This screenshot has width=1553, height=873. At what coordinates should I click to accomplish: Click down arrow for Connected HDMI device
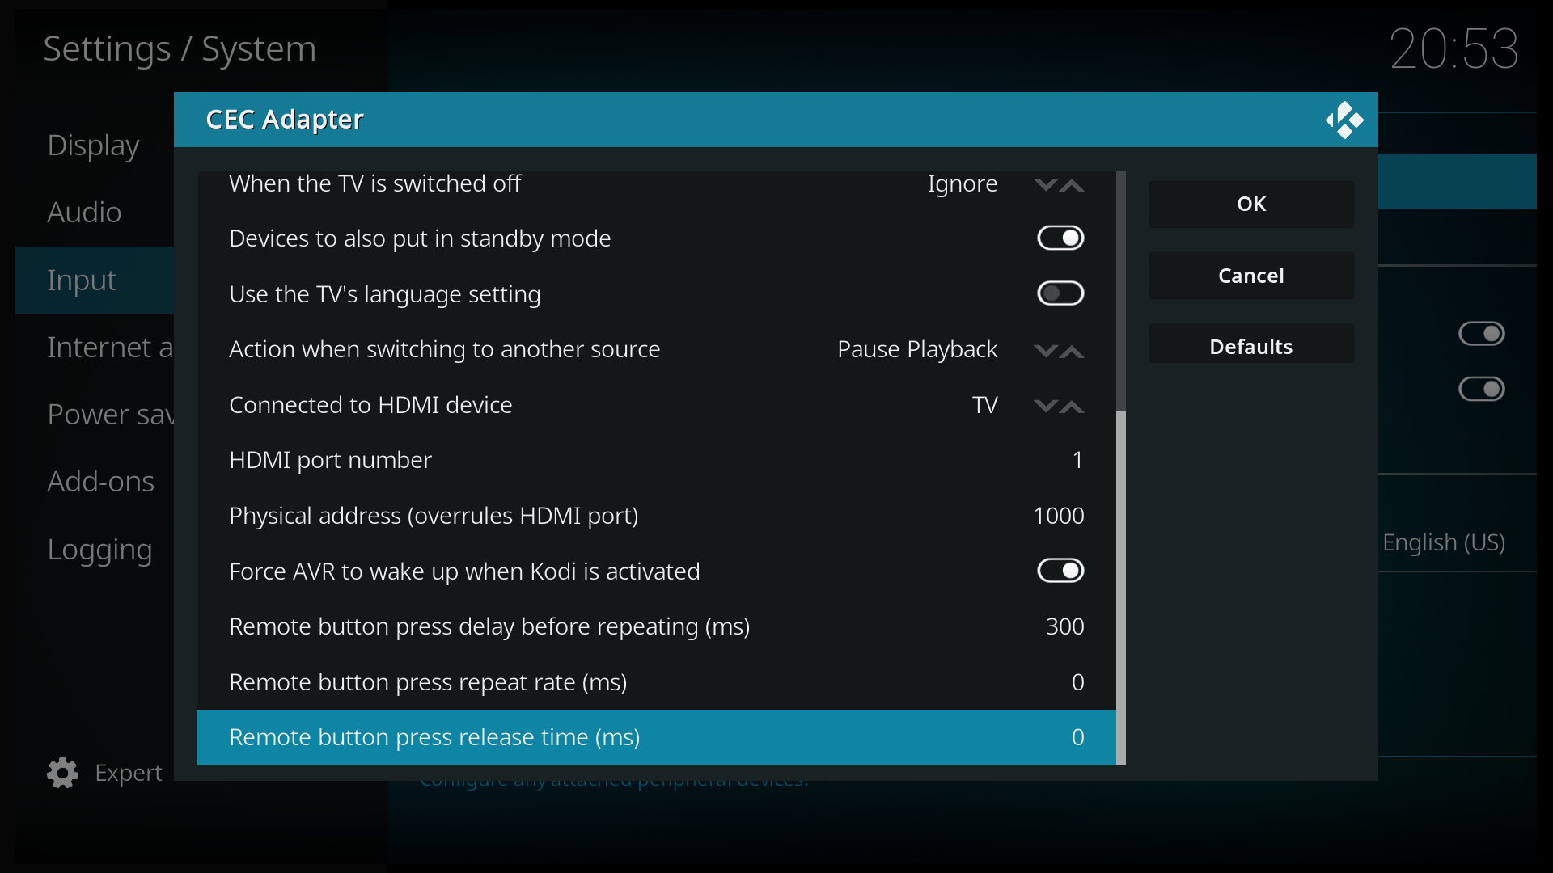pyautogui.click(x=1045, y=406)
